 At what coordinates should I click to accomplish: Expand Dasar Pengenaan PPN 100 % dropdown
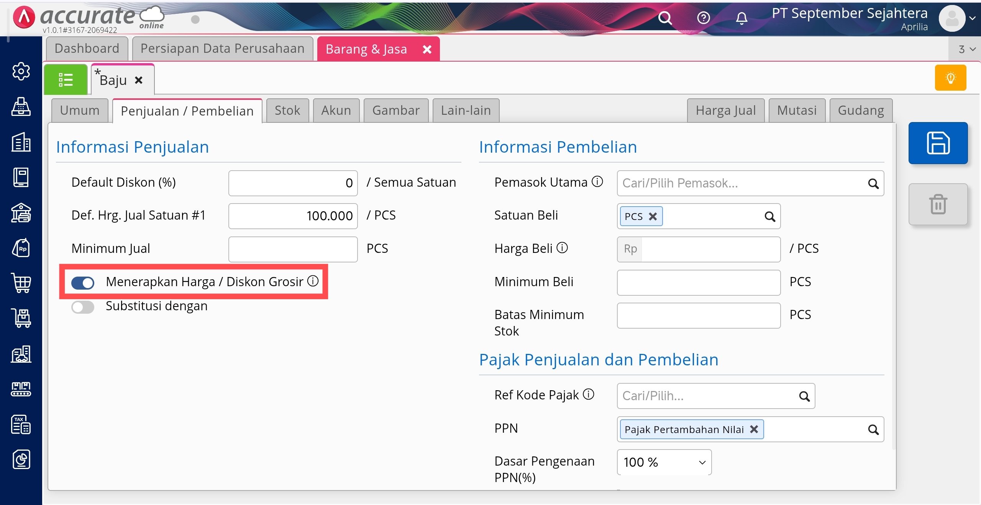click(664, 462)
